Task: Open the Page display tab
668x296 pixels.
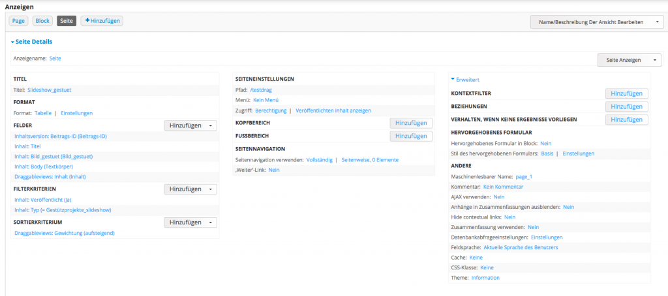Action: (19, 21)
